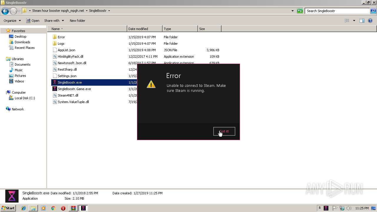Open the Windows Start menu
This screenshot has height=212, width=377.
coord(8,208)
